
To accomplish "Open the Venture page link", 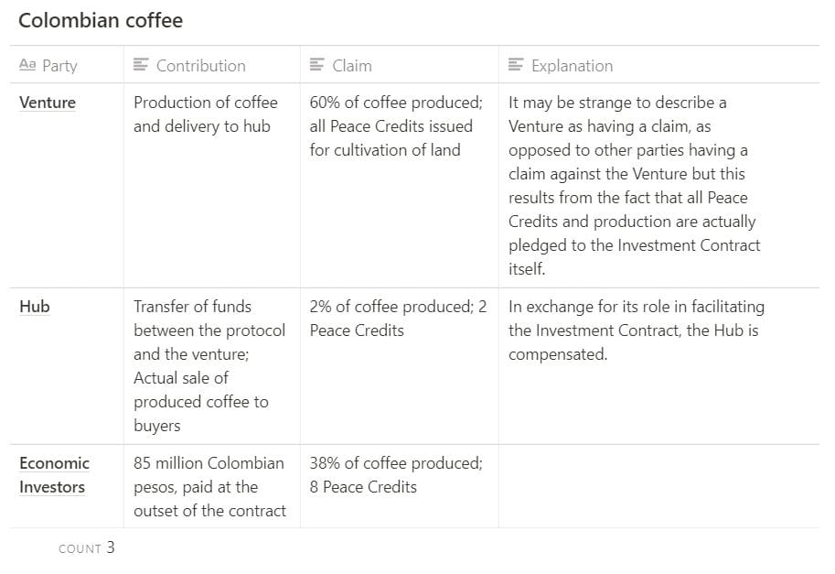I will [48, 103].
